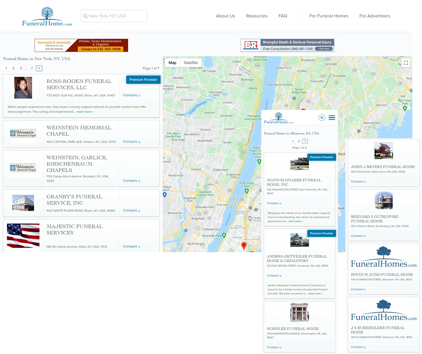Open For Advertisers link

click(375, 16)
